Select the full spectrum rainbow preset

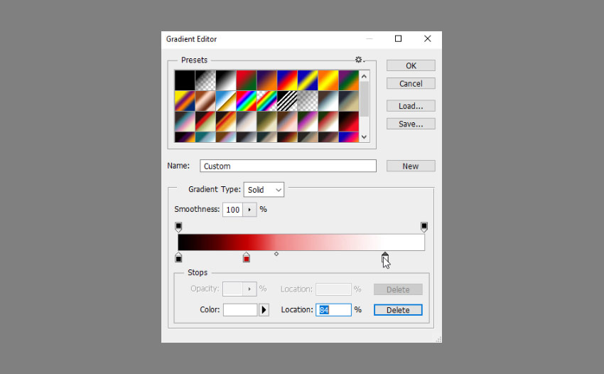coord(246,101)
